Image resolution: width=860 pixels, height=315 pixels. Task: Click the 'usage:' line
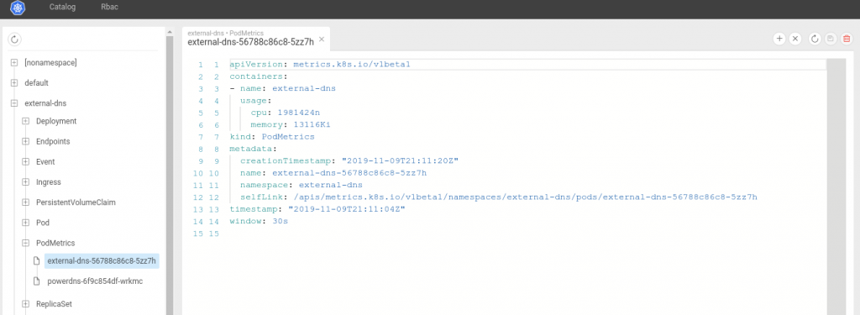click(x=255, y=101)
